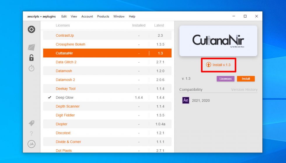This screenshot has width=286, height=163.
Task: Select the Depth Scanner row
Action: point(107,106)
